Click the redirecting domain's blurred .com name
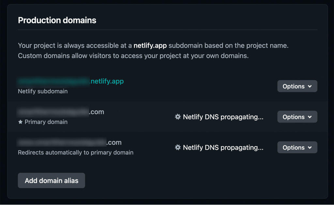Screen dimensions: 334x205 pyautogui.click(x=70, y=142)
